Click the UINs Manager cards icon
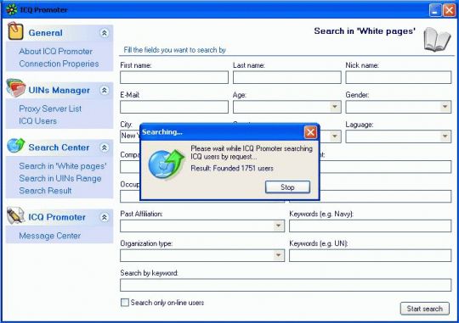Image resolution: width=459 pixels, height=323 pixels. 16,87
